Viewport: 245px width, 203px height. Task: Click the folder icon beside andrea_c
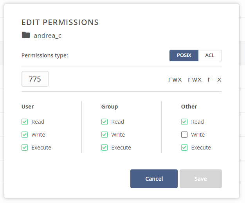(26, 35)
